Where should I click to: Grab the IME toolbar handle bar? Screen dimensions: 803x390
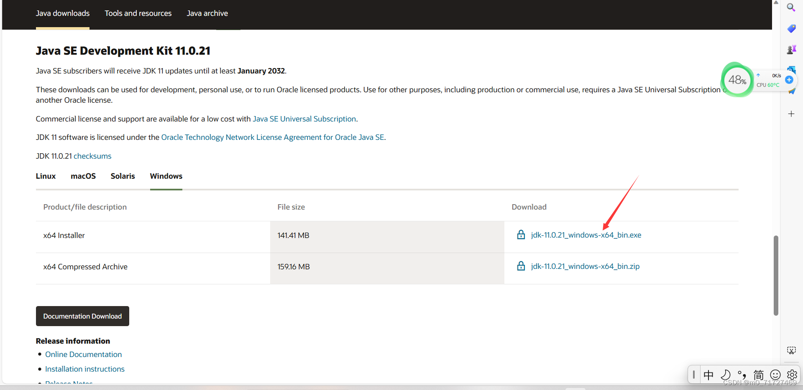(x=694, y=375)
